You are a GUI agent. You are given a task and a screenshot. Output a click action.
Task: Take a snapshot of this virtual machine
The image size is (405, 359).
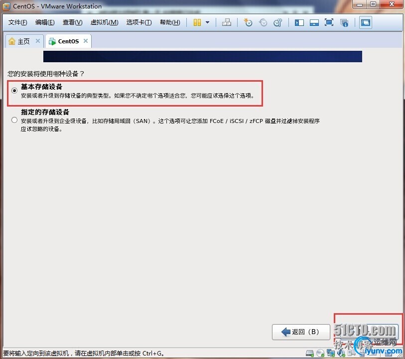pyautogui.click(x=248, y=22)
